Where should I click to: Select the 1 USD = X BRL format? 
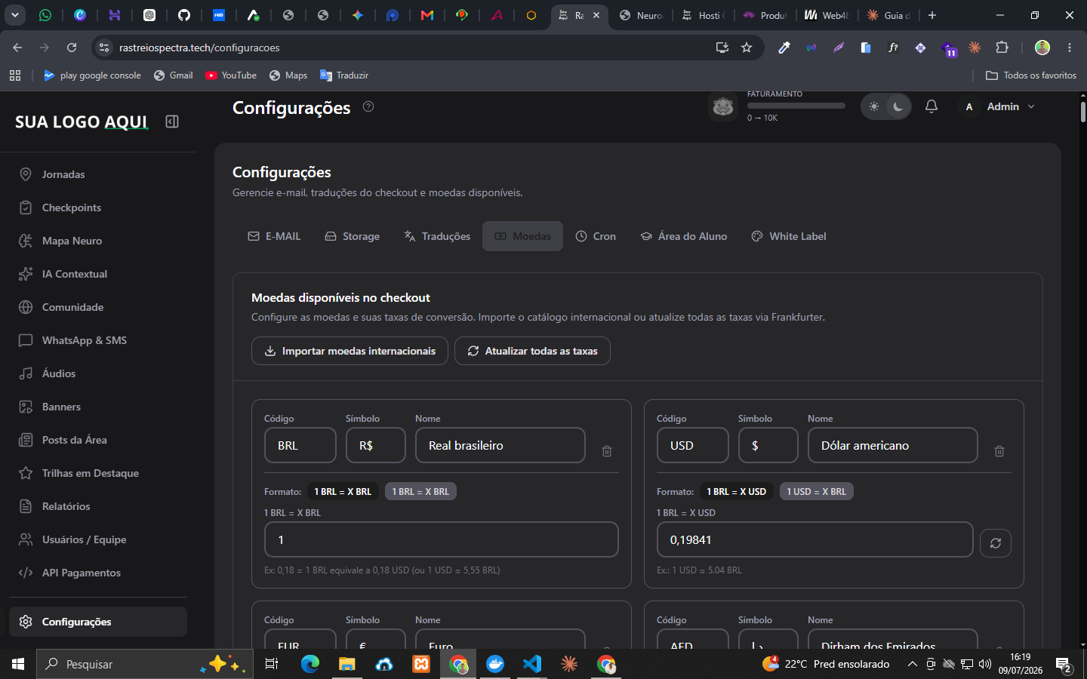[x=816, y=491]
